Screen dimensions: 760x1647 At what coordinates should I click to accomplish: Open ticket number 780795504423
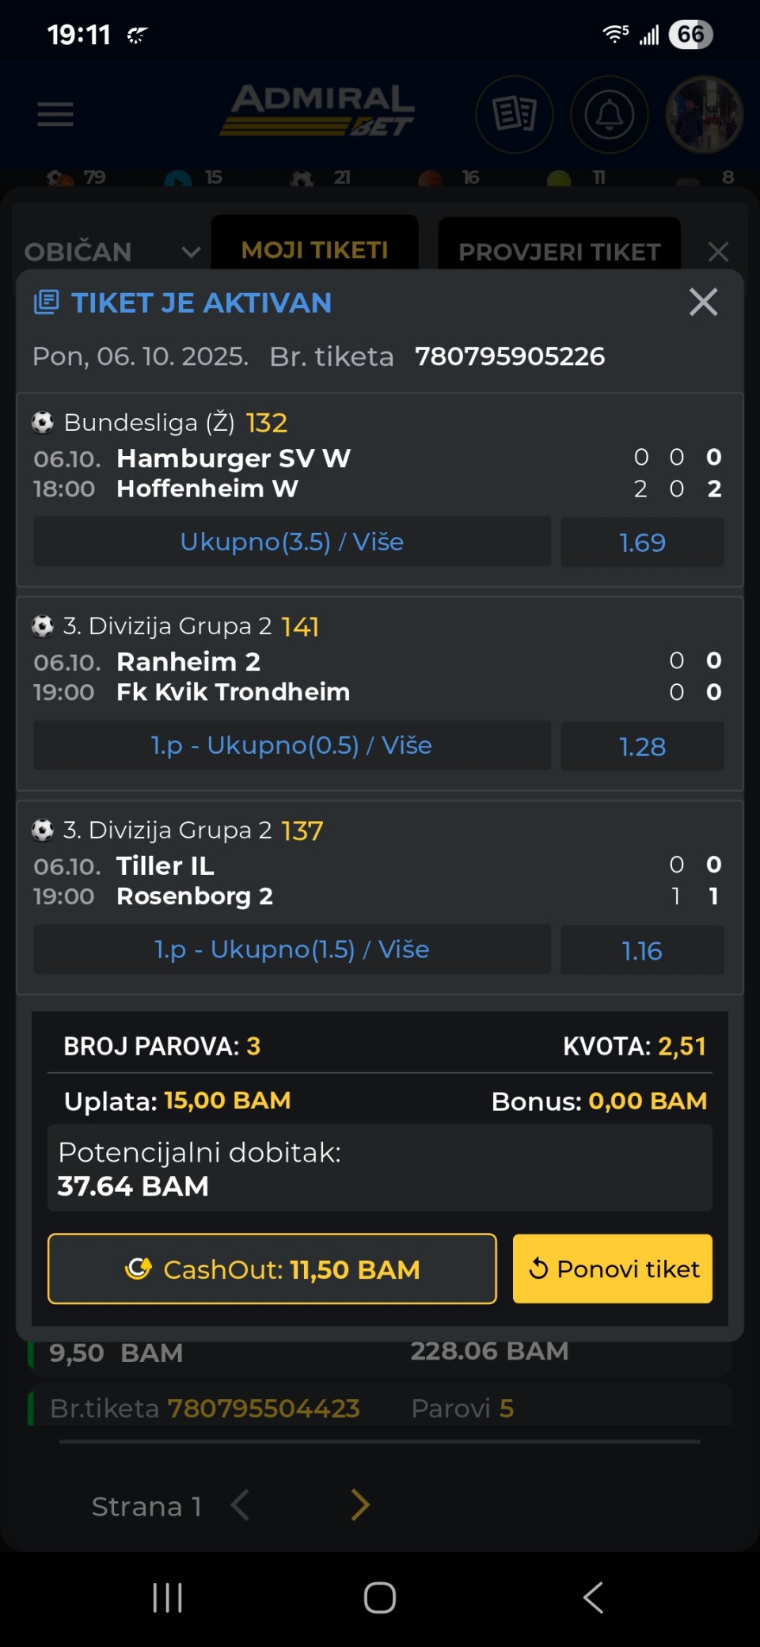point(264,1409)
